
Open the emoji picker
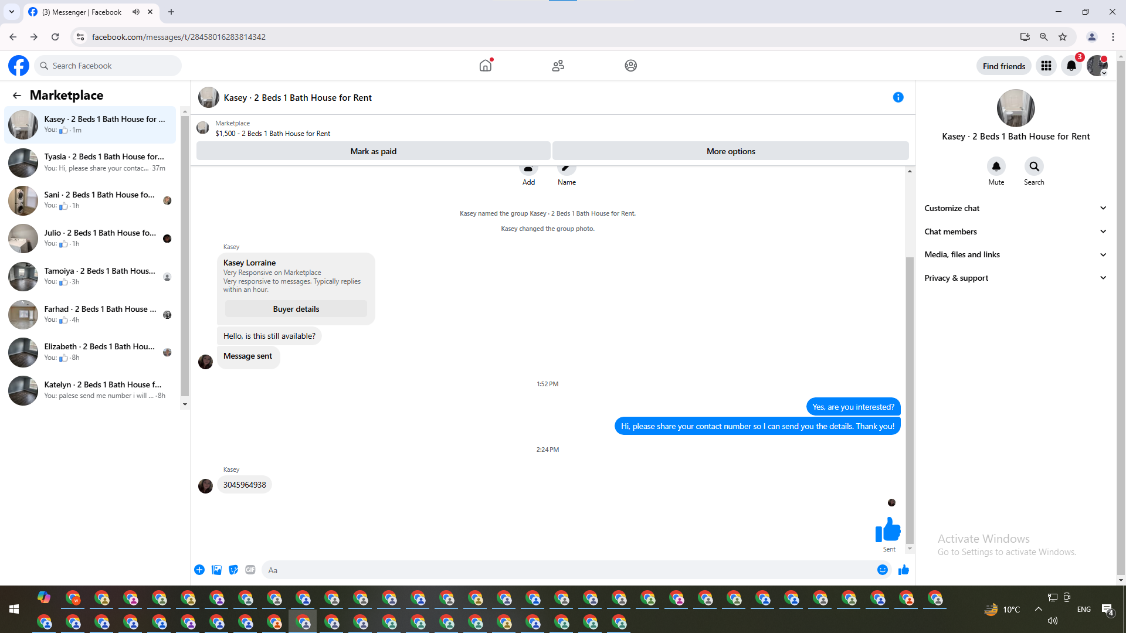coord(882,570)
